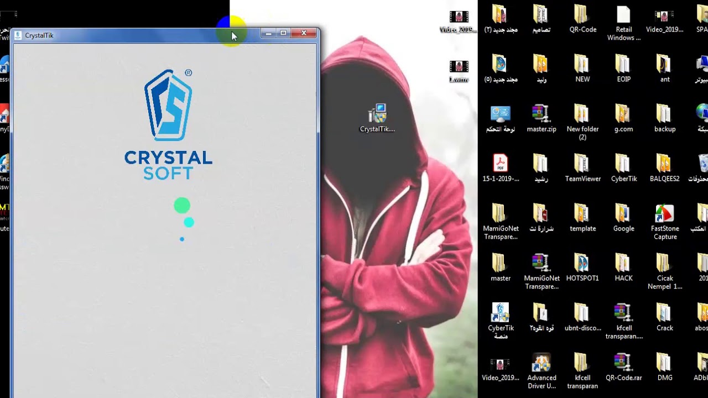The height and width of the screenshot is (398, 708).
Task: Select the Retail Windows document file
Action: point(623,24)
